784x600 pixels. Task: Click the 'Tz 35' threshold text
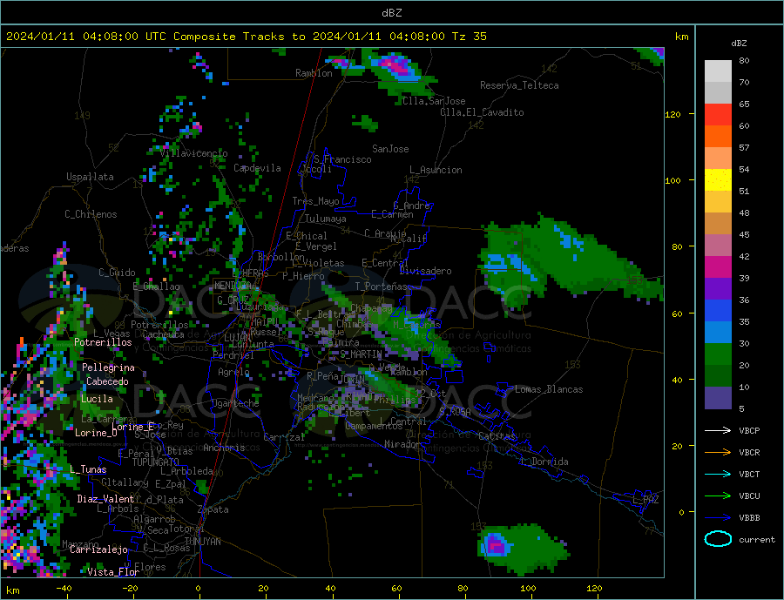pos(470,37)
